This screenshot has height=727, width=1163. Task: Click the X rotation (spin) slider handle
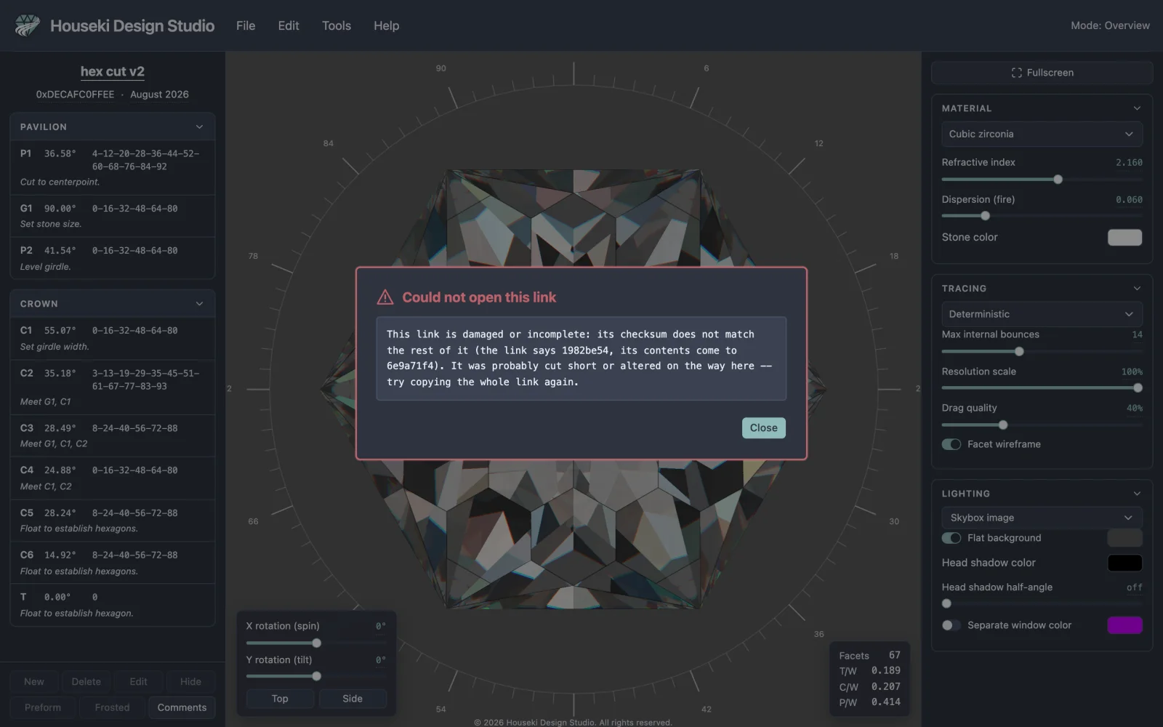tap(316, 643)
